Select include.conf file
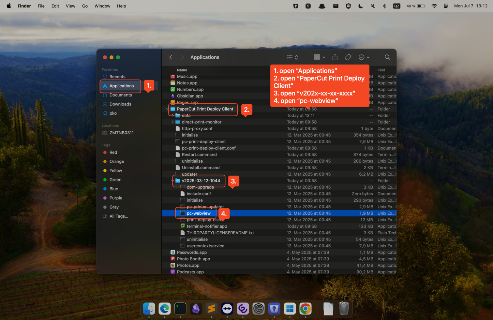Image resolution: width=493 pixels, height=320 pixels. click(279, 194)
